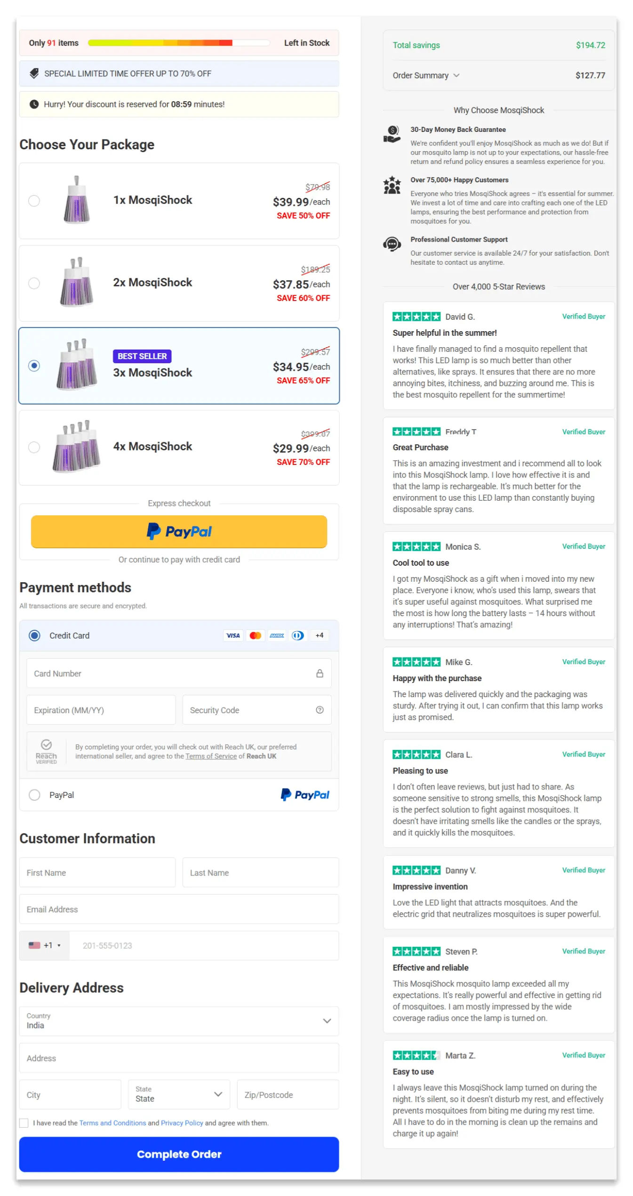
Task: Click the PayPal logo beside PayPal option
Action: 305,795
